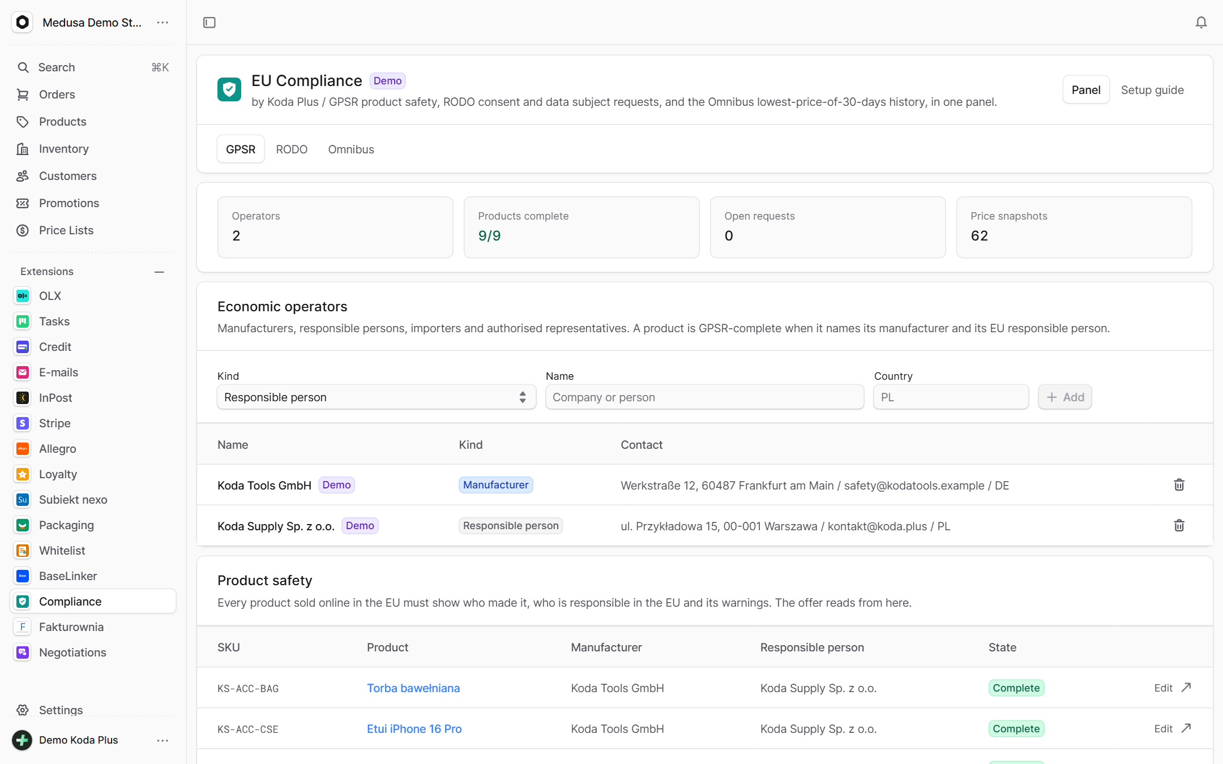Screen dimensions: 1223x764
Task: Switch to the RODO tab
Action: pos(292,149)
